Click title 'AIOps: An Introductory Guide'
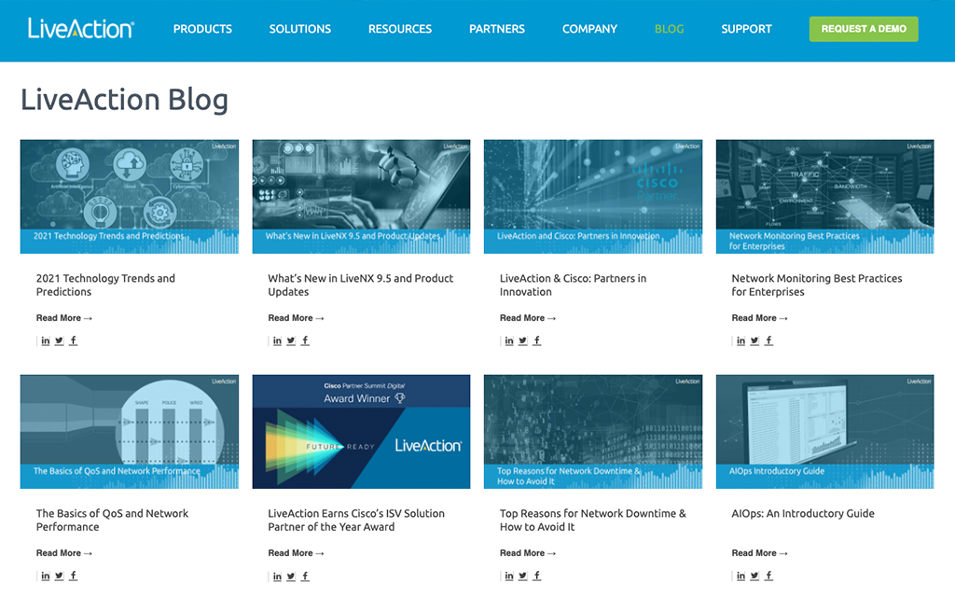Image resolution: width=955 pixels, height=597 pixels. (803, 514)
